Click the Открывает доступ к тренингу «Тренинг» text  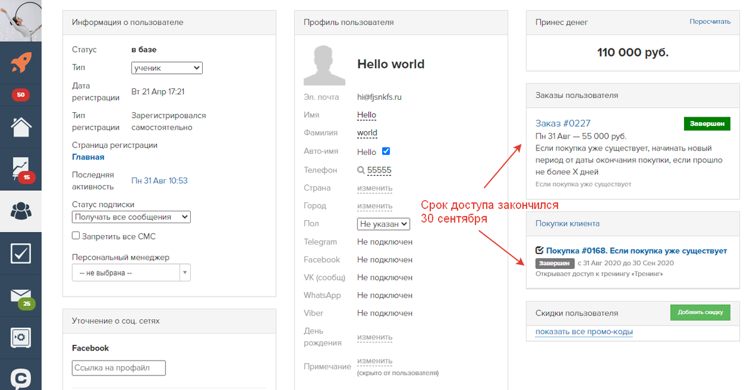click(599, 274)
